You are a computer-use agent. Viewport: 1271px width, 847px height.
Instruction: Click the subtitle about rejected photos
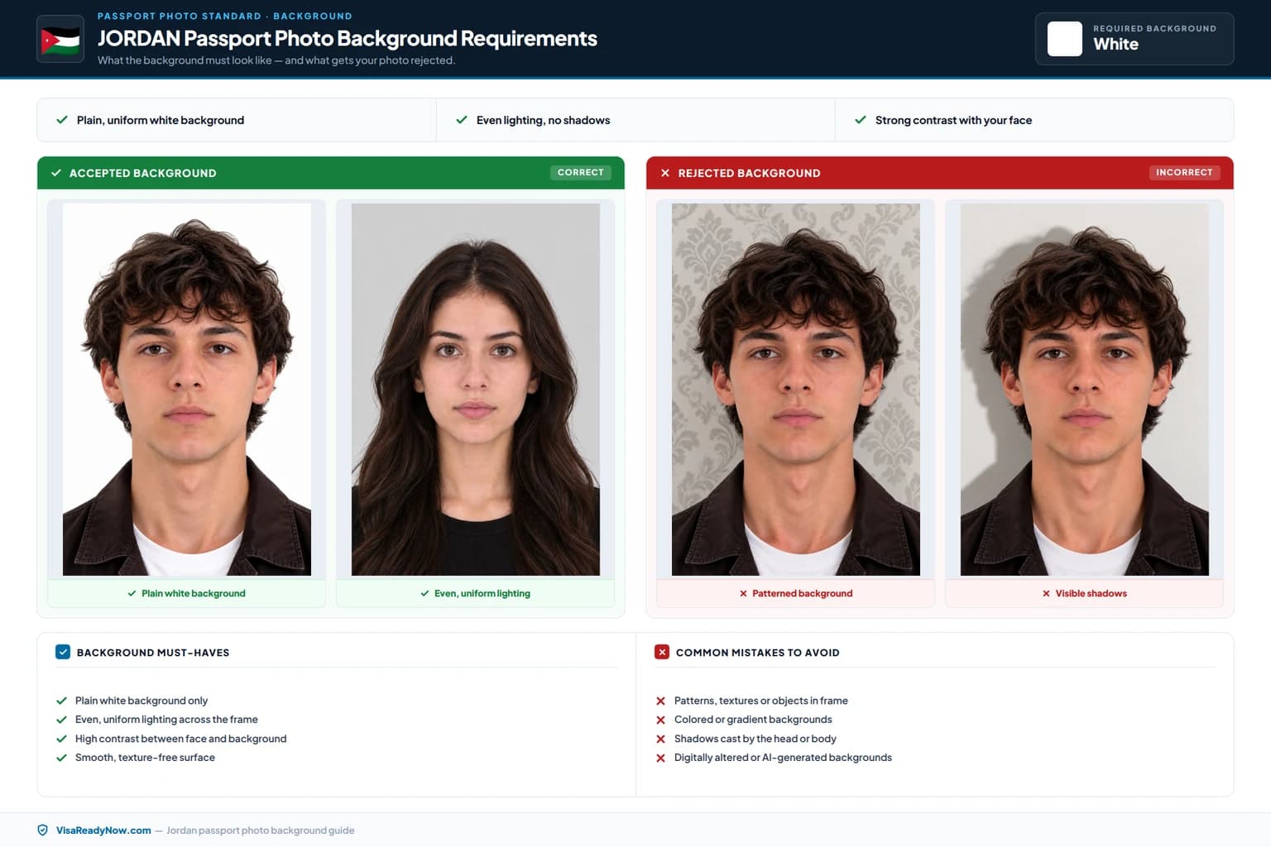click(276, 60)
